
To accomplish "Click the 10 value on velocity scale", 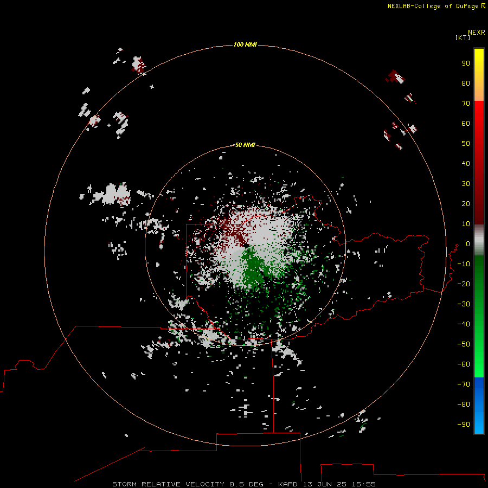I will pyautogui.click(x=466, y=224).
